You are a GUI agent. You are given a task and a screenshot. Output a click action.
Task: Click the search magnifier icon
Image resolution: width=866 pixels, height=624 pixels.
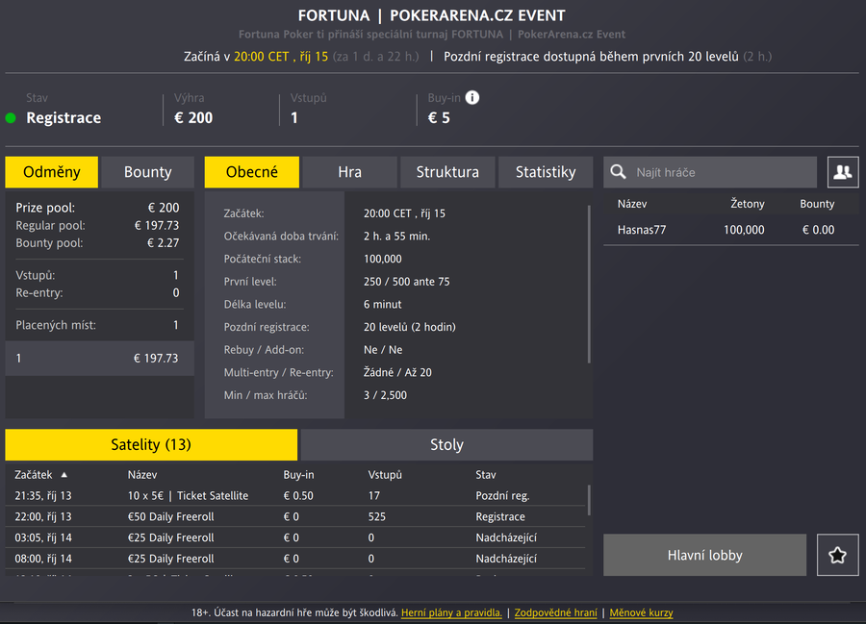click(x=619, y=172)
